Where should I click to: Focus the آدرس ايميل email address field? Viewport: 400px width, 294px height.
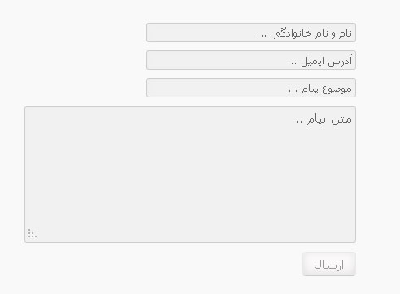(x=251, y=60)
